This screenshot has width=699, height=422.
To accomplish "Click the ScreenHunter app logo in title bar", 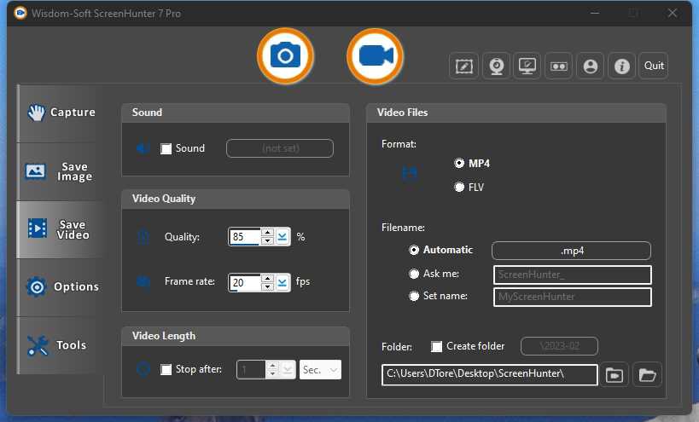I will click(x=20, y=13).
